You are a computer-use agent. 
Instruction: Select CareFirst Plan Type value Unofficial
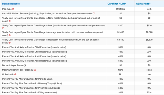[x=121, y=9]
